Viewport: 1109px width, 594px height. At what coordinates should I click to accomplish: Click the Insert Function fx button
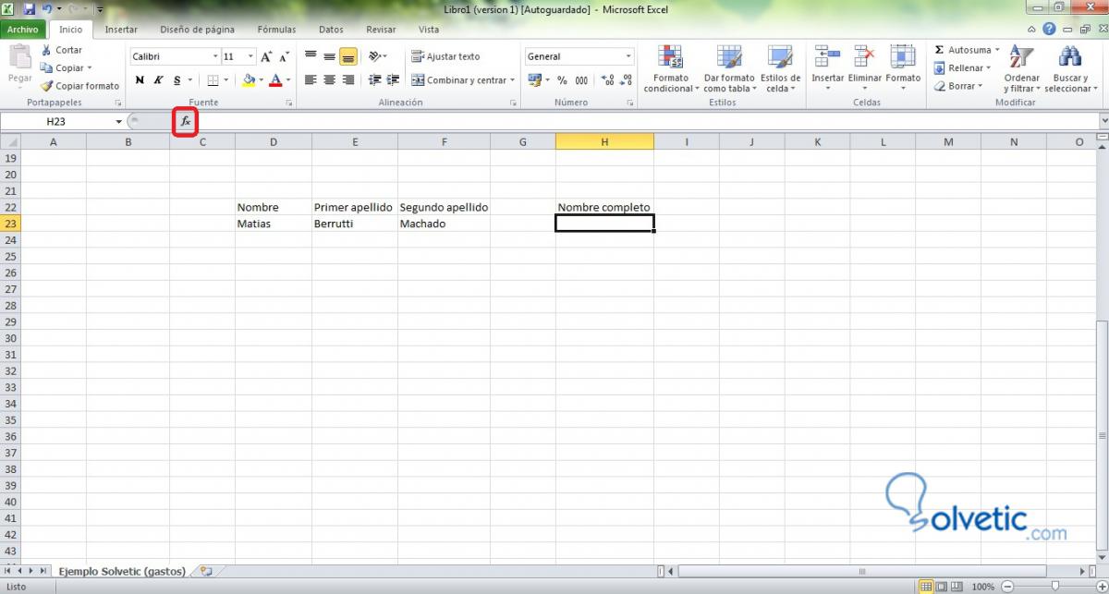185,121
